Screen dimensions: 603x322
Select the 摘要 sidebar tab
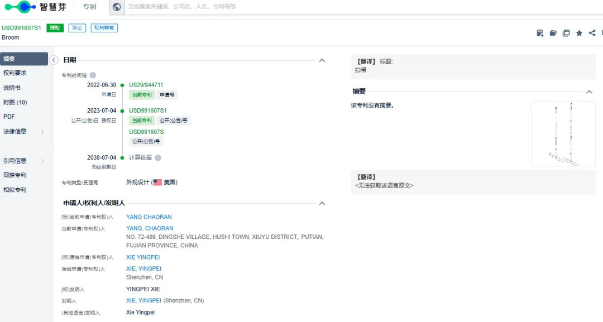pyautogui.click(x=24, y=59)
